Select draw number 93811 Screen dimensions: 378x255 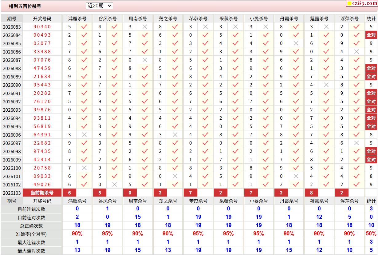42,118
